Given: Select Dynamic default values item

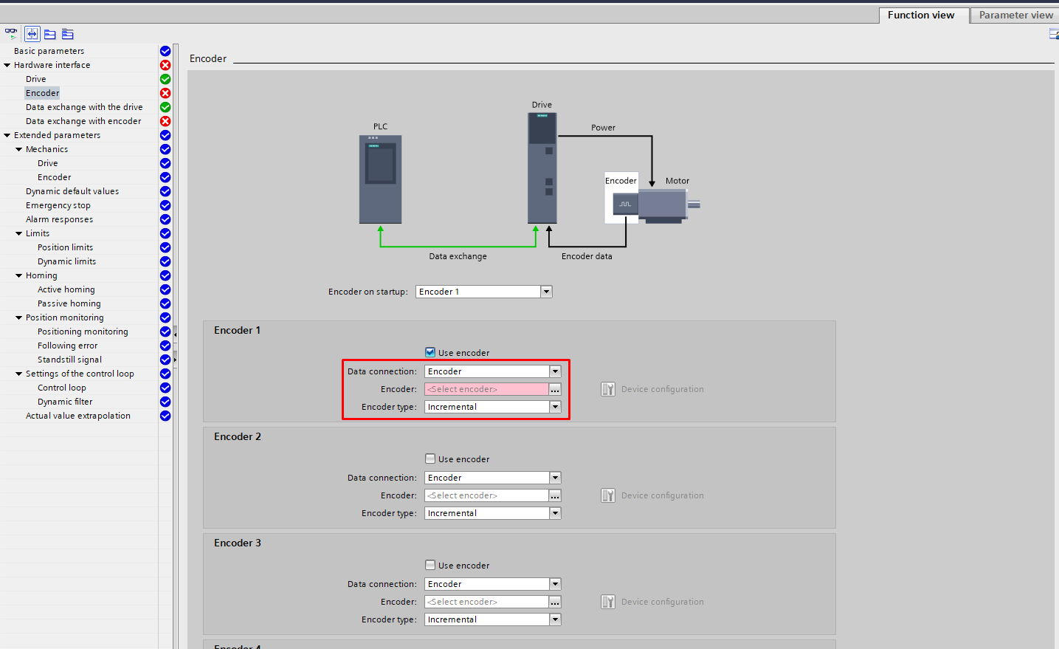Looking at the screenshot, I should [72, 191].
